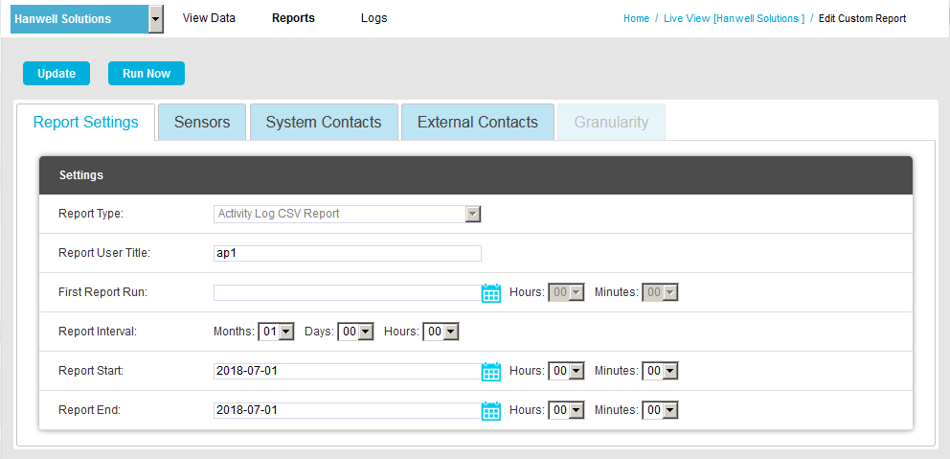950x459 pixels.
Task: Switch to the External Contacts tab
Action: click(x=478, y=123)
